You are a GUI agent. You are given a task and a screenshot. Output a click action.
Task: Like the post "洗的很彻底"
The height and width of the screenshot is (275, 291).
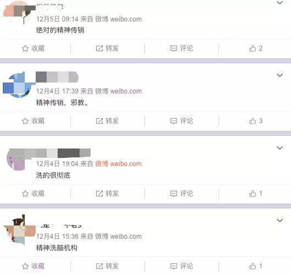point(255,194)
